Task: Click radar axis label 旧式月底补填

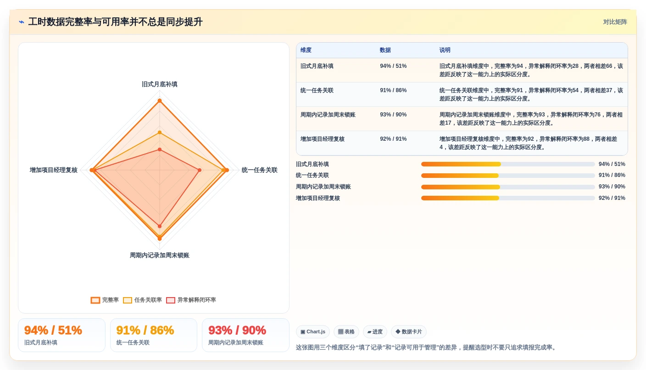Action: [160, 84]
